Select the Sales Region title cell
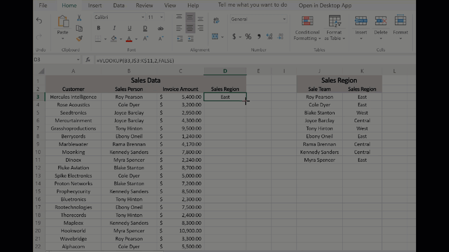 (339, 80)
